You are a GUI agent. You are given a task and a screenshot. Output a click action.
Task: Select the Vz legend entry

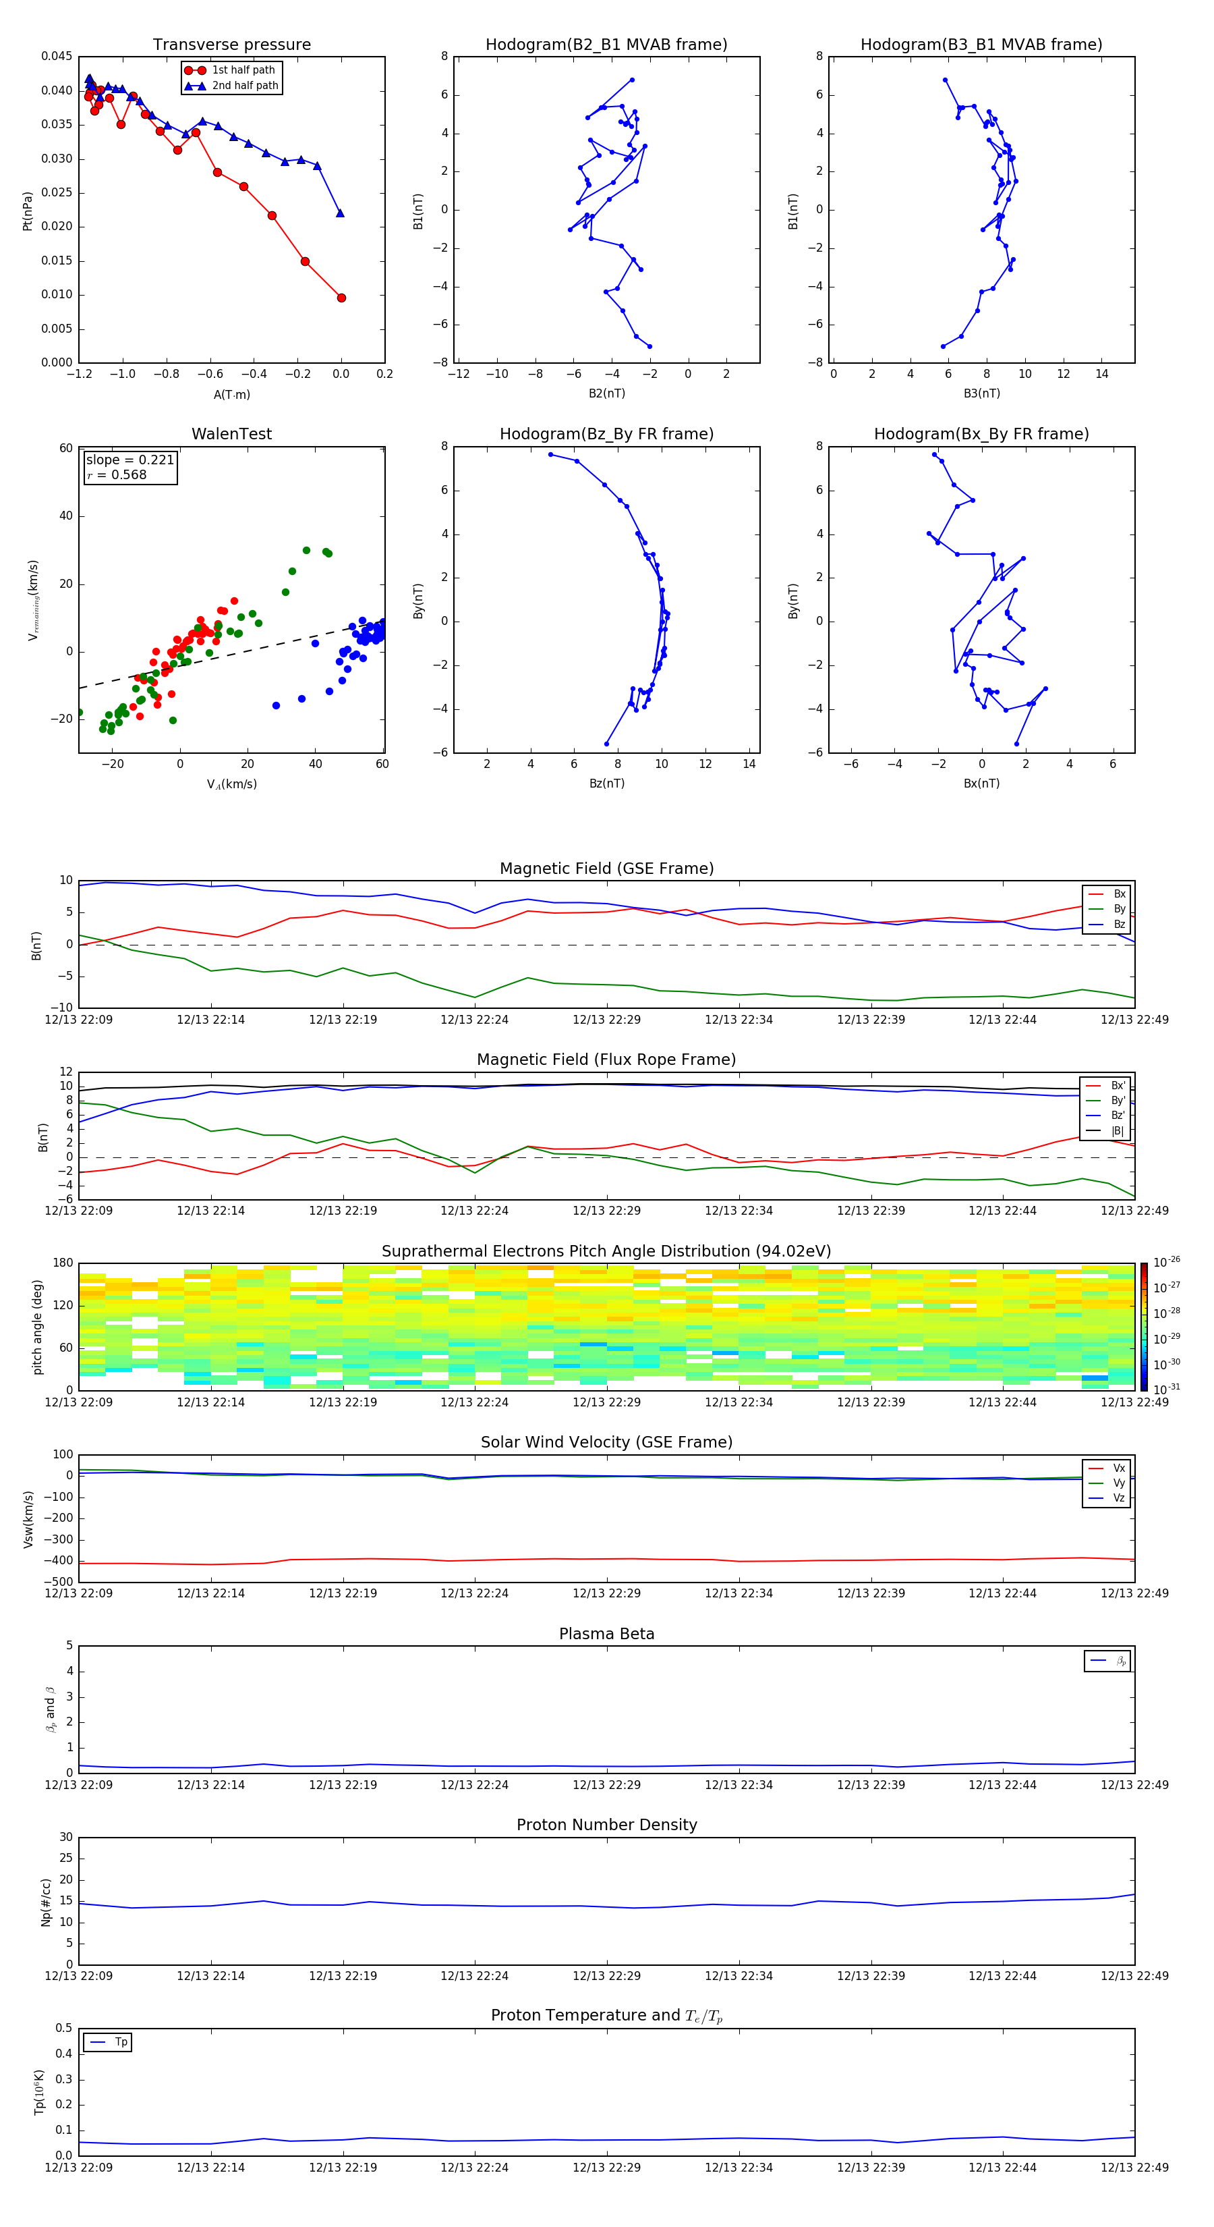pyautogui.click(x=1107, y=1498)
